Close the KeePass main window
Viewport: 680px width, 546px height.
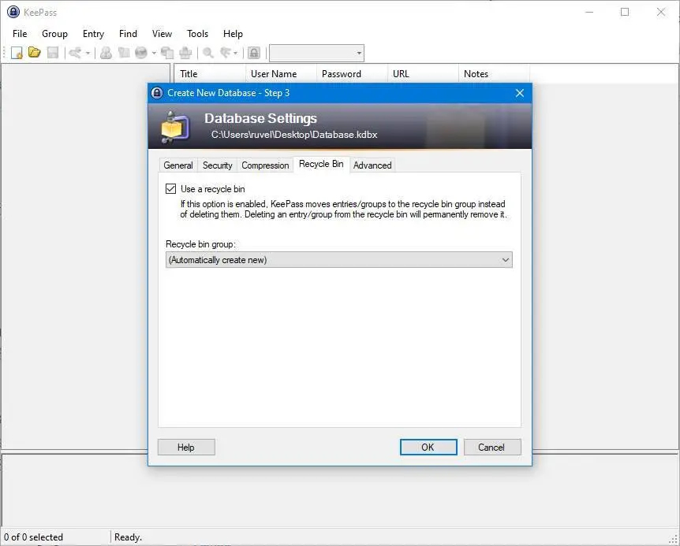660,12
